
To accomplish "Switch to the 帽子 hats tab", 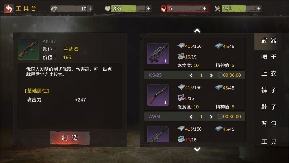I will click(269, 57).
